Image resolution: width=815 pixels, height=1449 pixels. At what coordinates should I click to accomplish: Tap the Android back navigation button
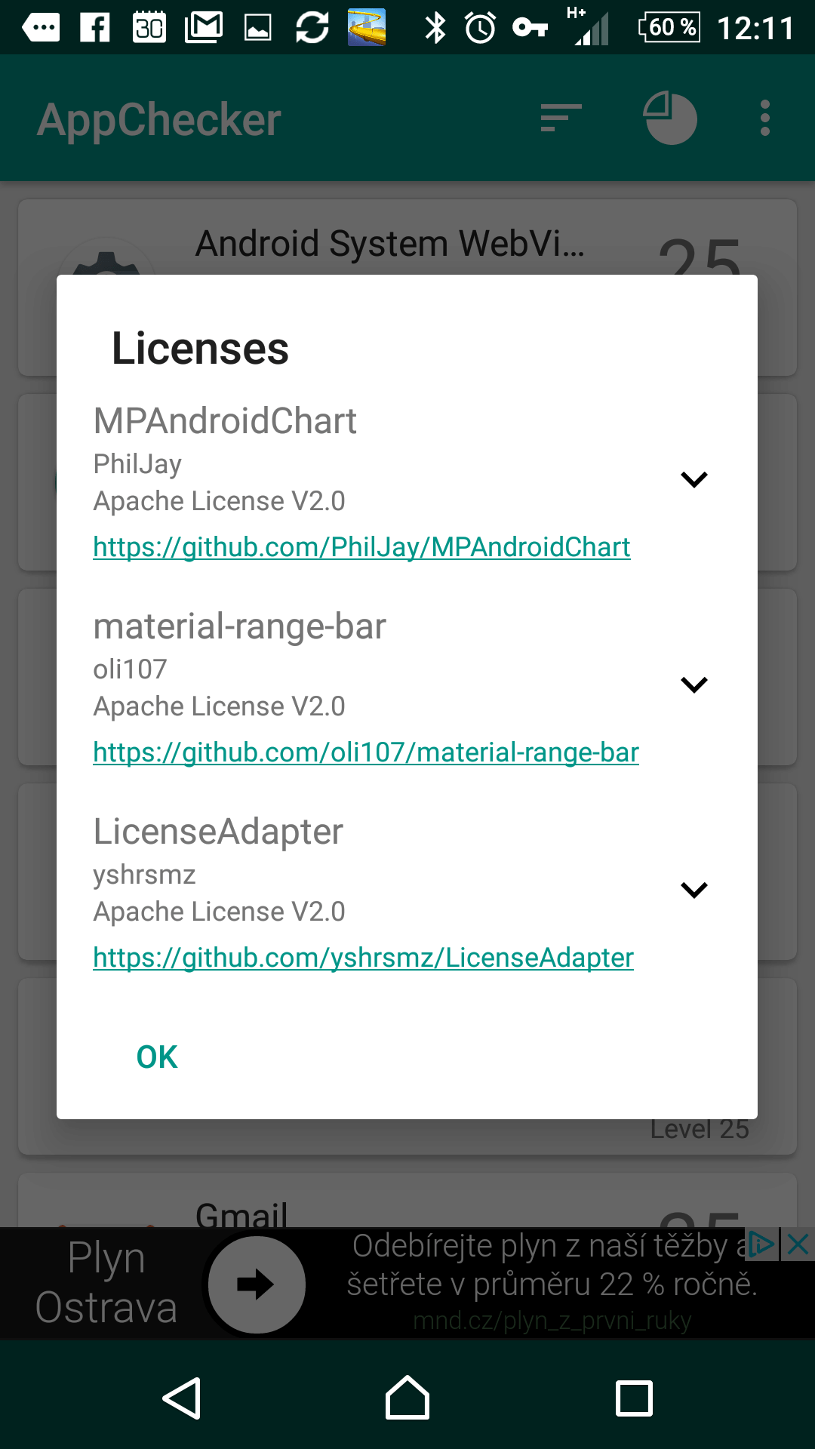(182, 1398)
